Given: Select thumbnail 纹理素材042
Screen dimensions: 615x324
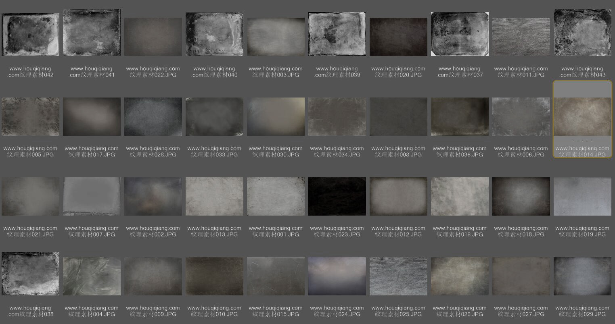Looking at the screenshot, I should pyautogui.click(x=30, y=35).
